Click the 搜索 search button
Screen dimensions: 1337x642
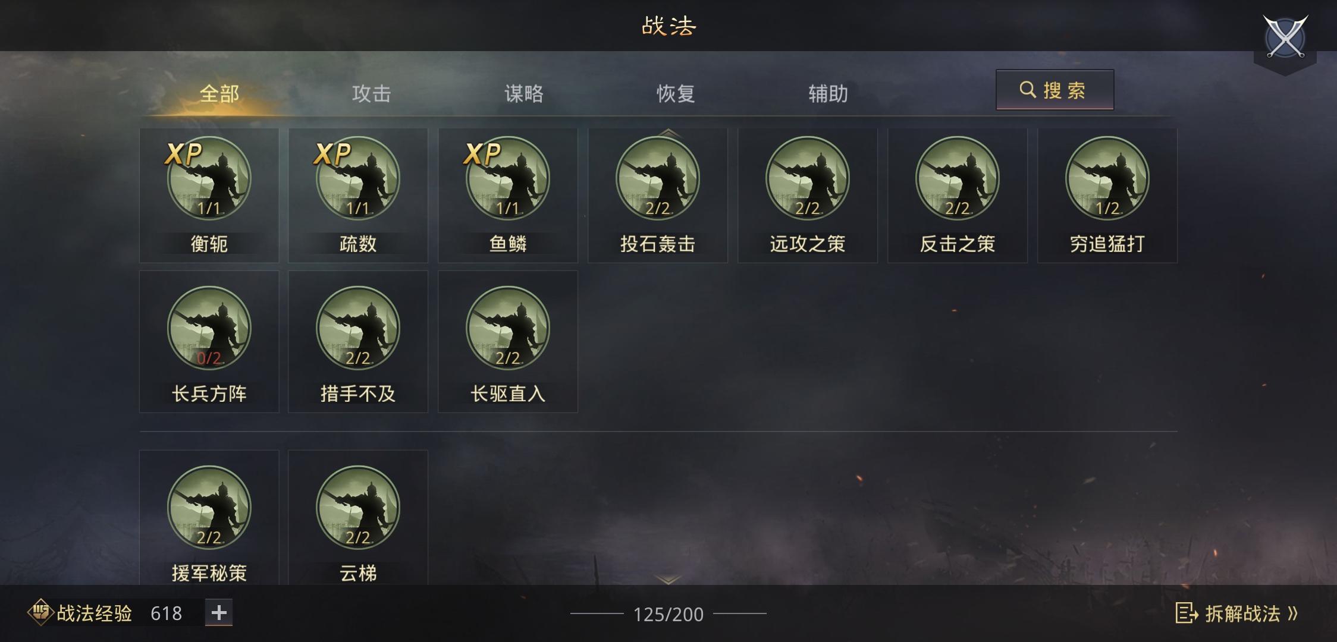1054,90
